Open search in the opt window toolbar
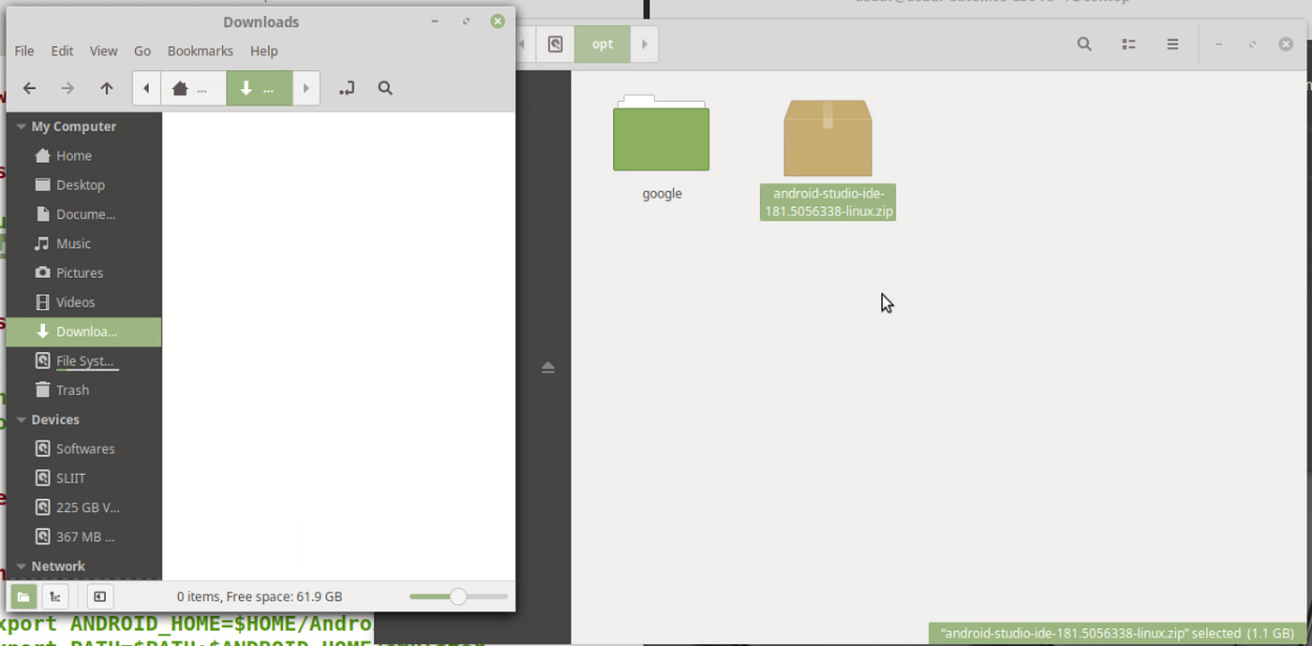This screenshot has width=1312, height=646. pos(1083,44)
